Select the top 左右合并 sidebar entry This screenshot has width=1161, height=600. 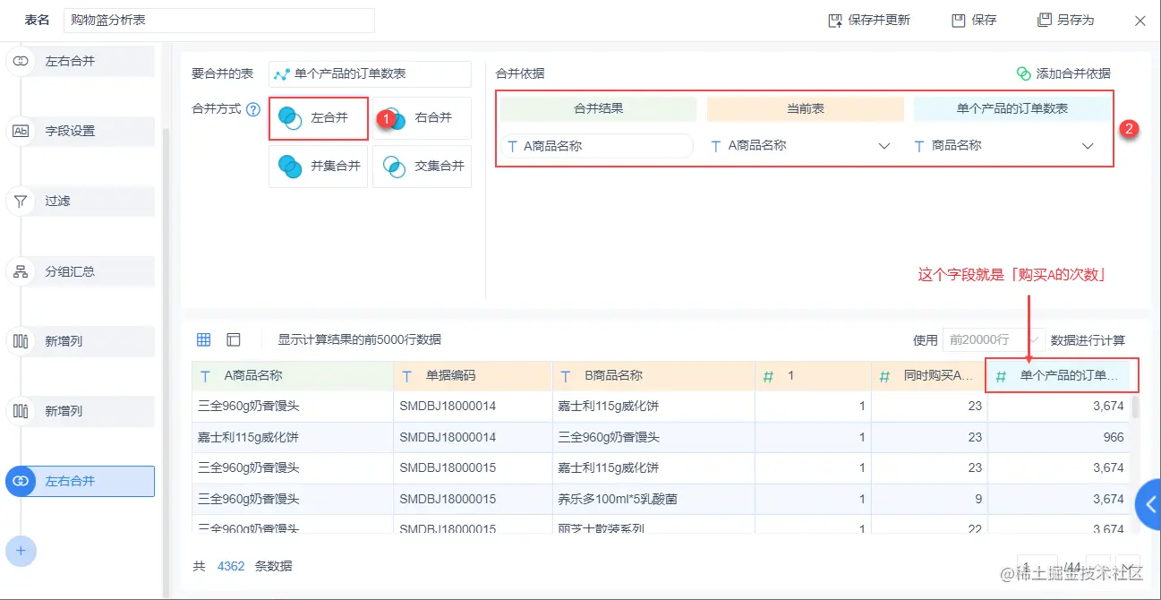[79, 61]
